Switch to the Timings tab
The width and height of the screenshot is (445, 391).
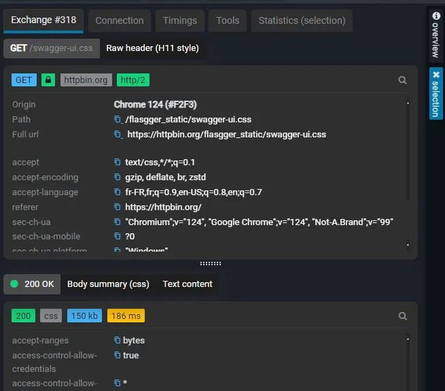(x=180, y=20)
